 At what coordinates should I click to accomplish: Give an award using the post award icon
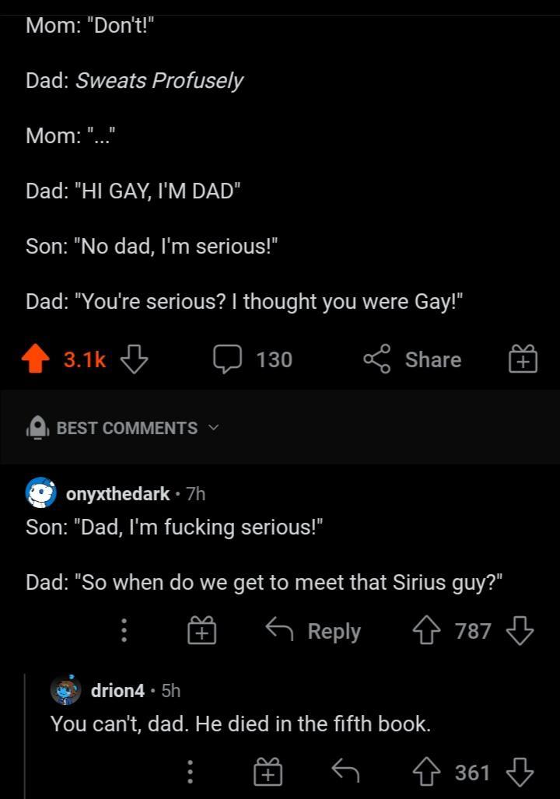click(x=522, y=359)
